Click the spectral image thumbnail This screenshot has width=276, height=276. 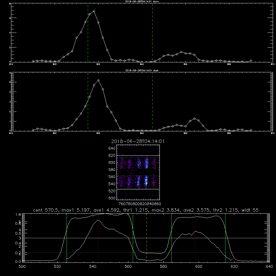[x=138, y=172]
